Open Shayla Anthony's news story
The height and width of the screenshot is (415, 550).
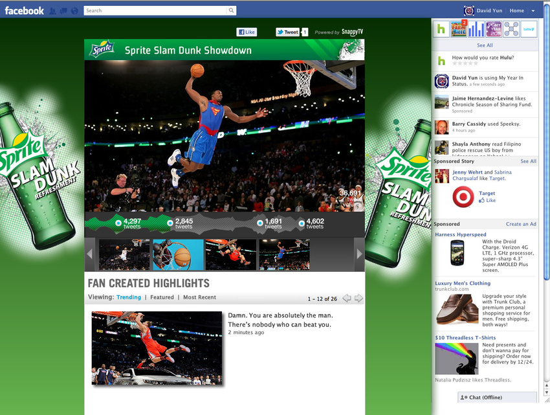(x=487, y=147)
